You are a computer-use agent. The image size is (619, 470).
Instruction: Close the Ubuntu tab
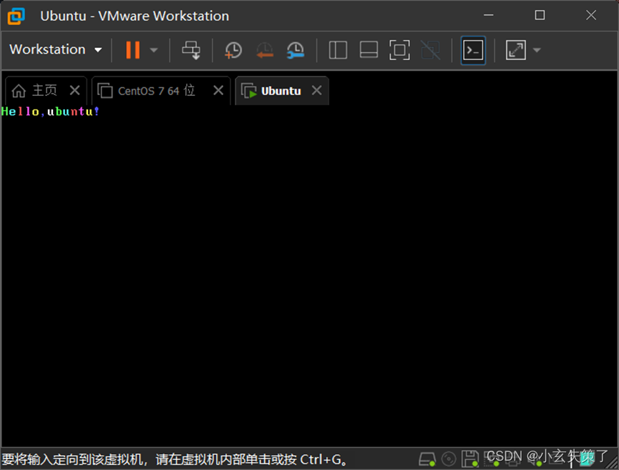pyautogui.click(x=316, y=91)
